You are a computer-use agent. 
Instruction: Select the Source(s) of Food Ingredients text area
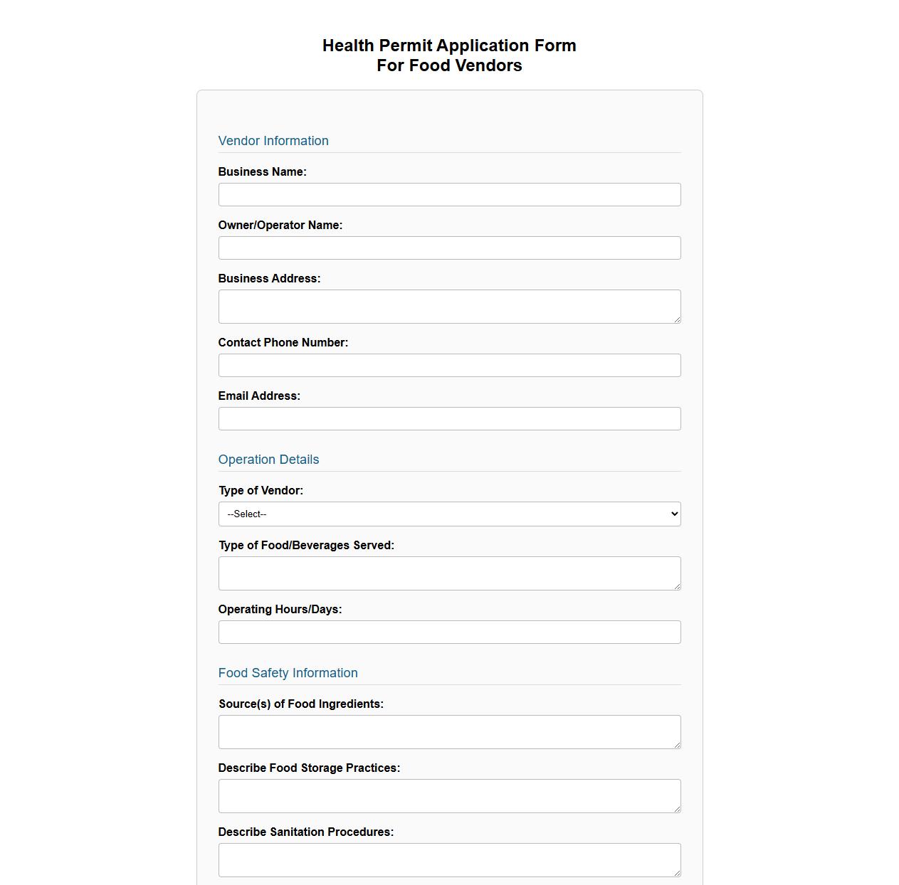coord(449,731)
